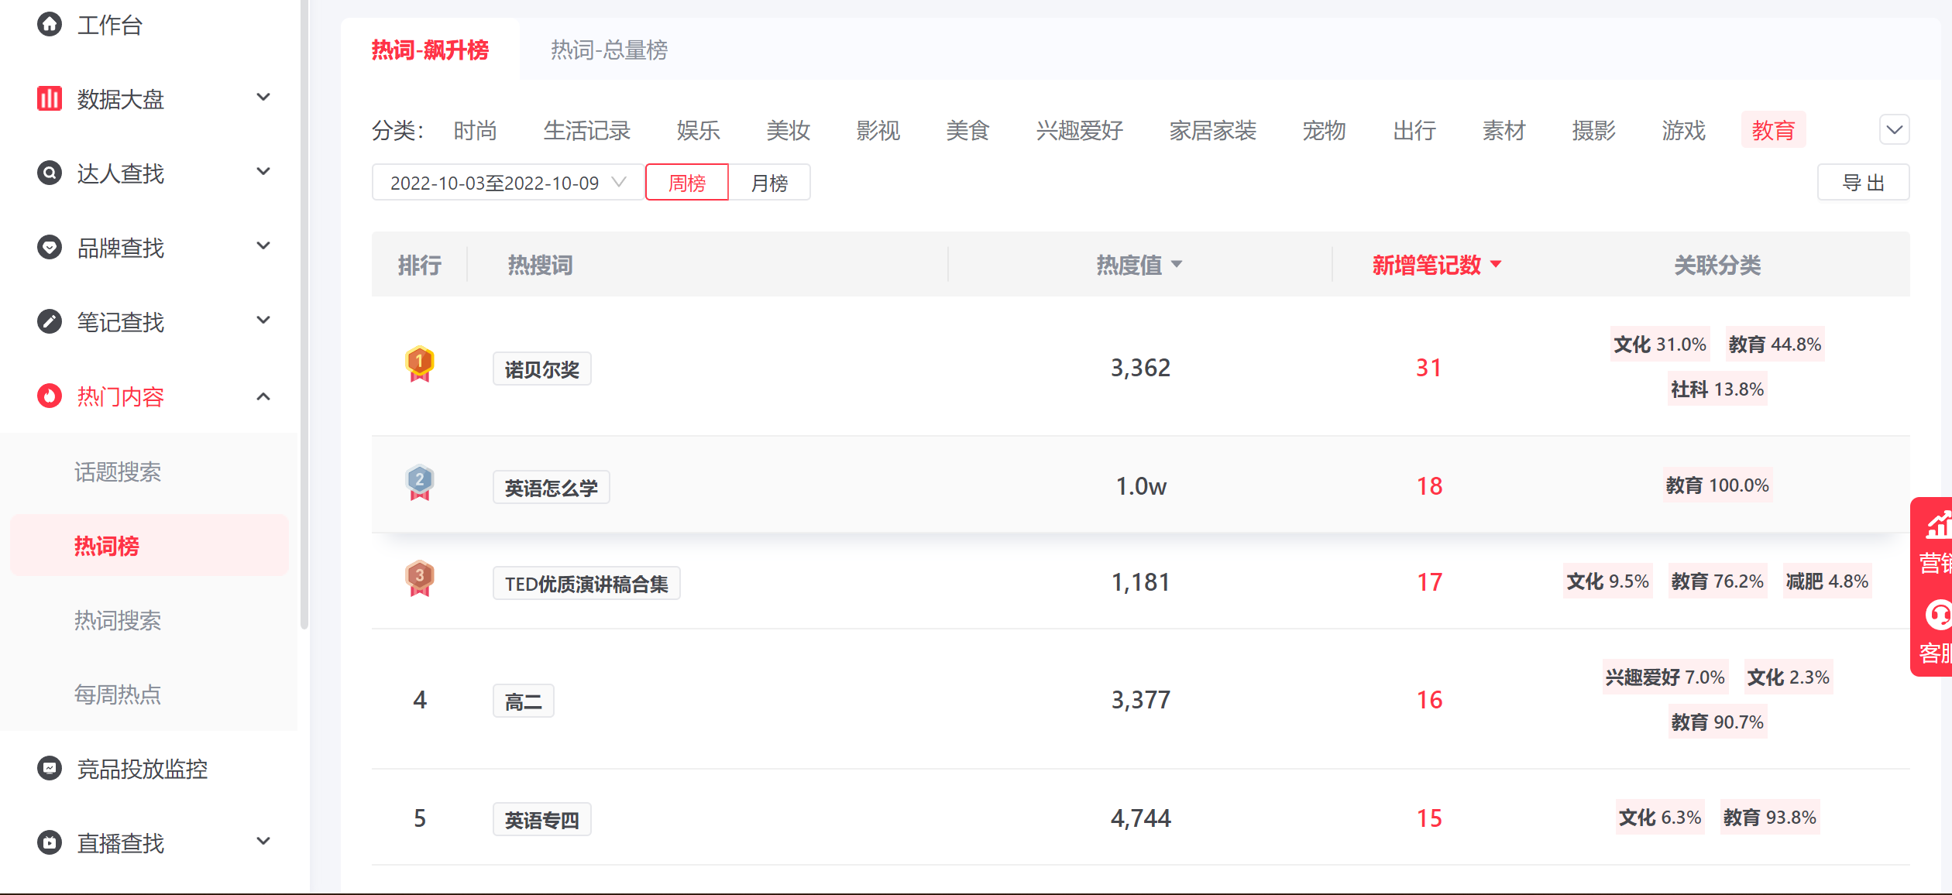This screenshot has width=1952, height=895.
Task: Click the 3,362 heat value
Action: point(1140,367)
